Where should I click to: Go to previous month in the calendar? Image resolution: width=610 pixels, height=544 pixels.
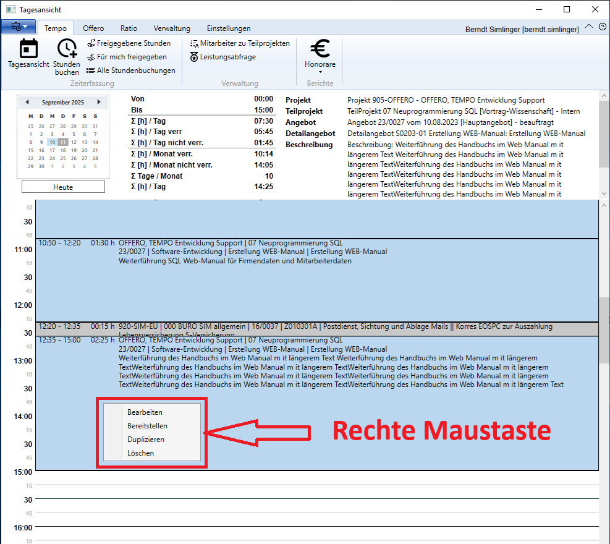(27, 102)
